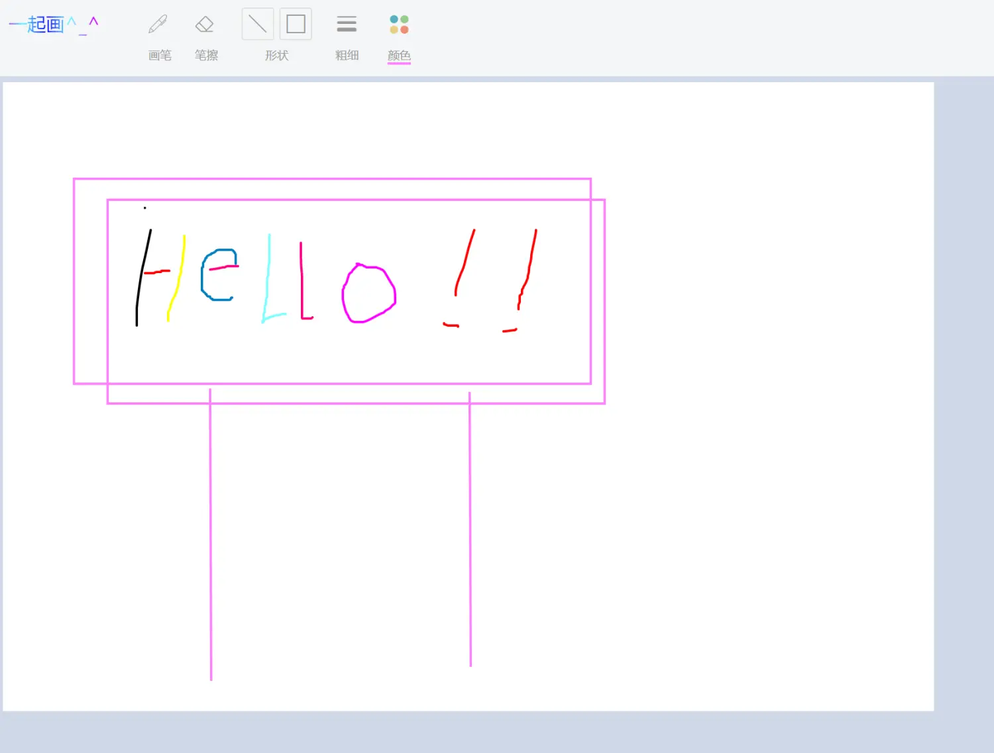Click the 画笔 label
Screen dimensions: 994x753
(160, 56)
